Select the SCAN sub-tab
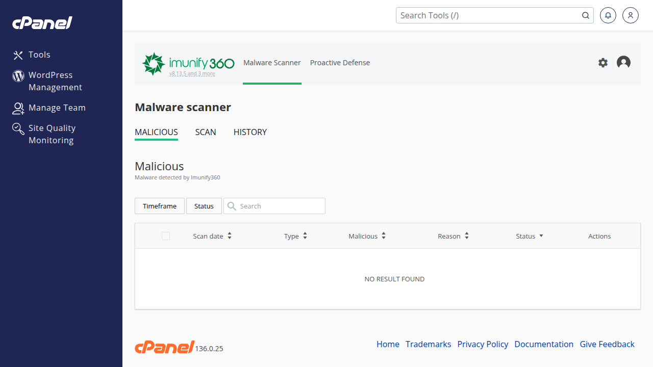 point(206,132)
